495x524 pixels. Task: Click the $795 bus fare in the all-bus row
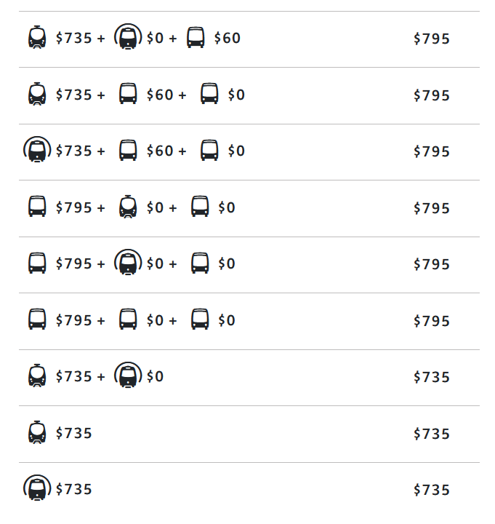pyautogui.click(x=73, y=320)
